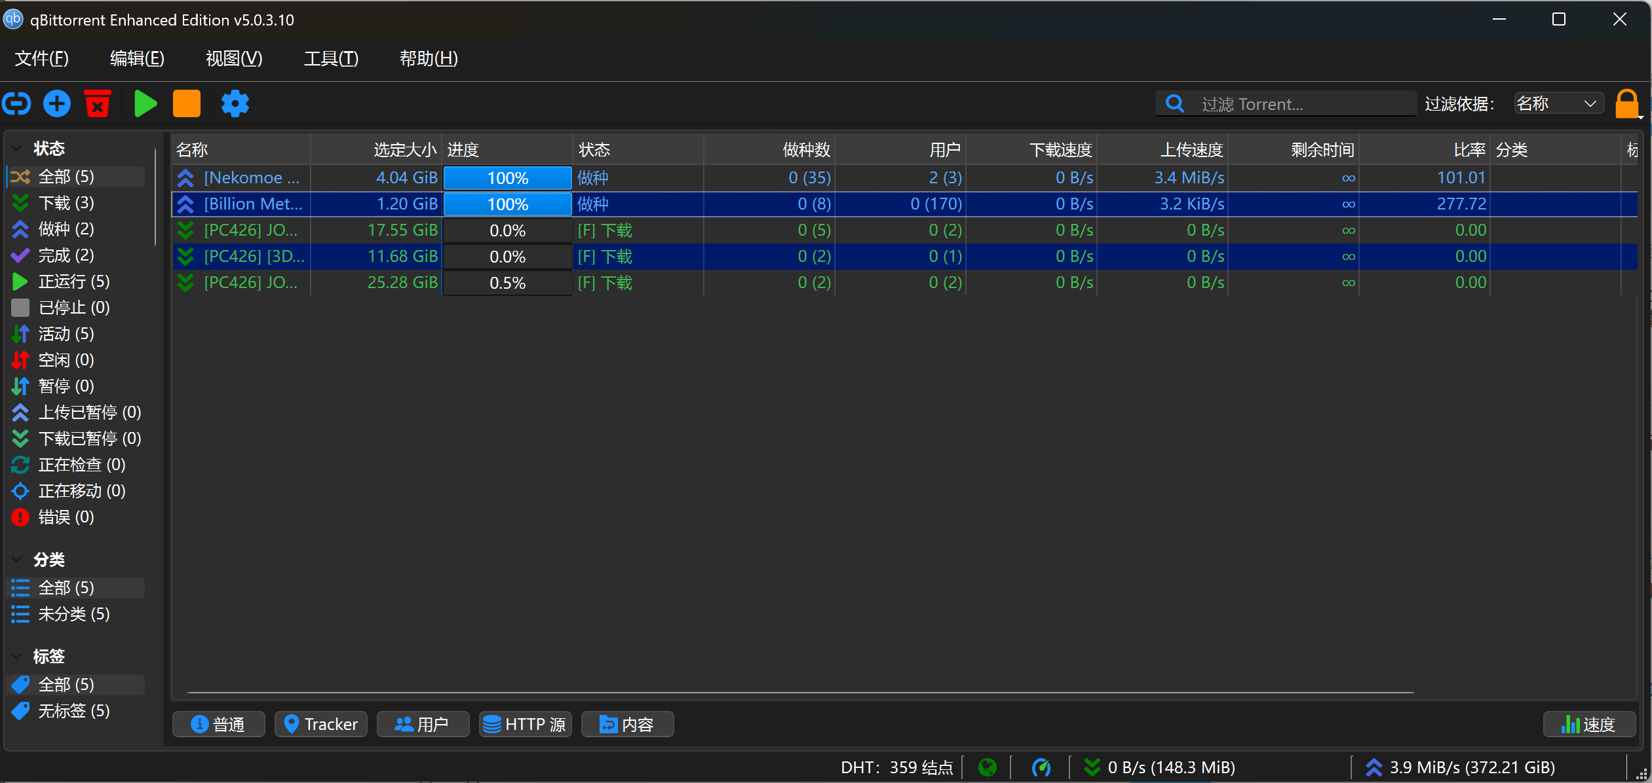Sort by 选定大小 column header
1652x783 pixels.
coord(376,150)
